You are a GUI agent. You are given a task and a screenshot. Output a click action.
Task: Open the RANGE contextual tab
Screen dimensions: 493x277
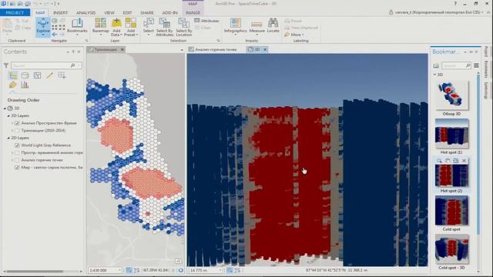tap(193, 12)
